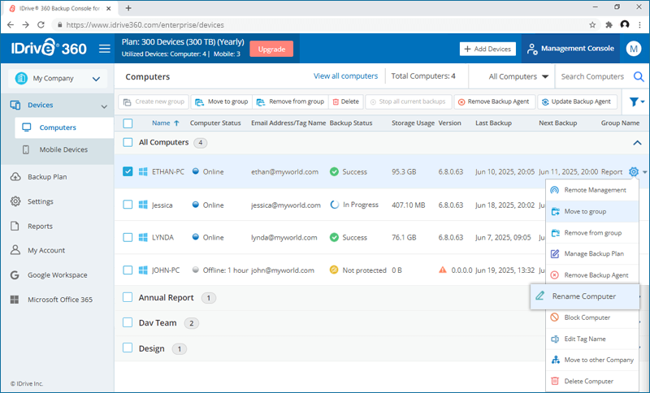The height and width of the screenshot is (393, 650).
Task: Click the Success check icon on LYNDA row
Action: coord(334,237)
